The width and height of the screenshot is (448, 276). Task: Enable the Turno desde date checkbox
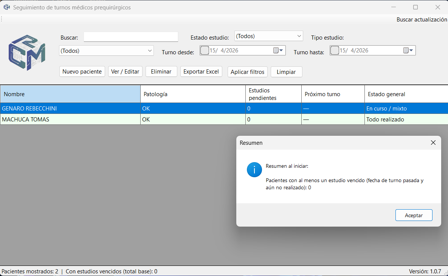[205, 51]
